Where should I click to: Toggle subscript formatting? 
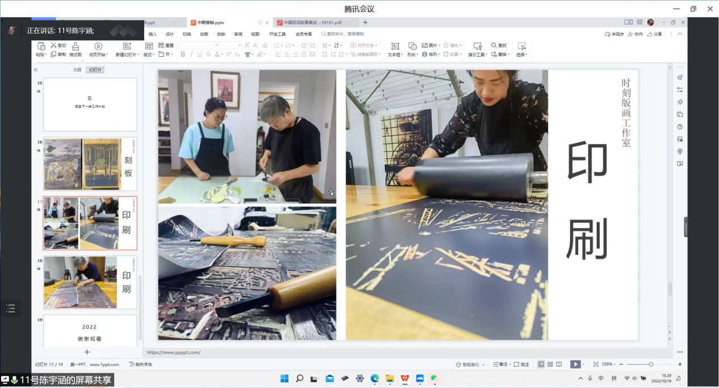[x=236, y=54]
